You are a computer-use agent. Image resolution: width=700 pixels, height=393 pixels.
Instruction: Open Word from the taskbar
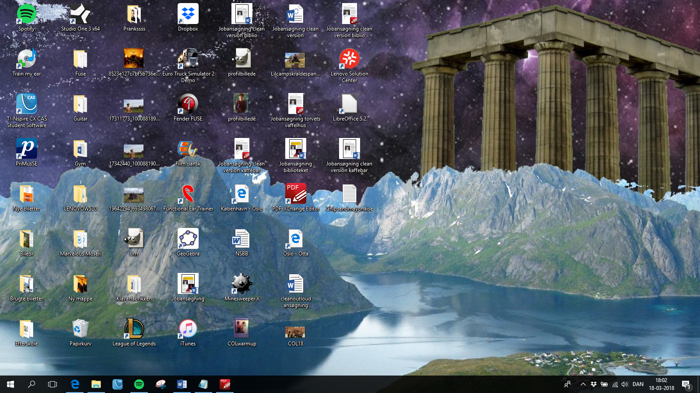pos(182,384)
